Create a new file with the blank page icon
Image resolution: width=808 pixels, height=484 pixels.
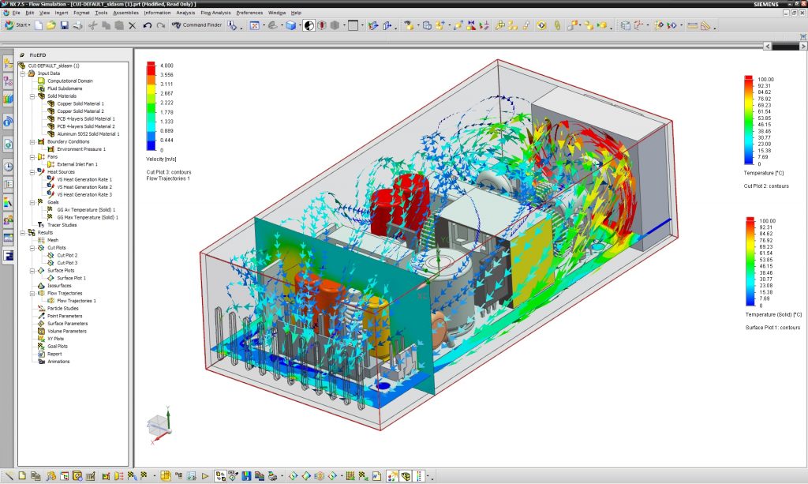(x=38, y=25)
